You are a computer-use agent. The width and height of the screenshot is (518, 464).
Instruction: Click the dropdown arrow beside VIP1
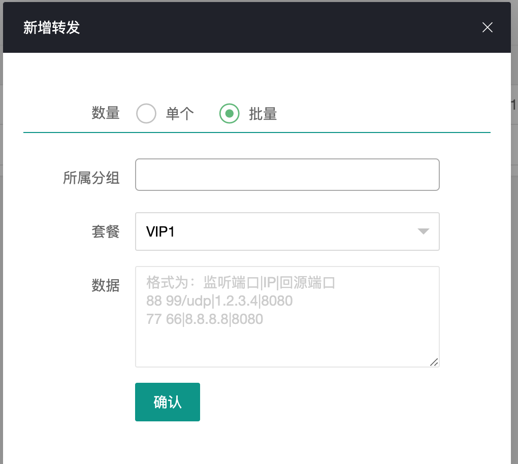423,231
